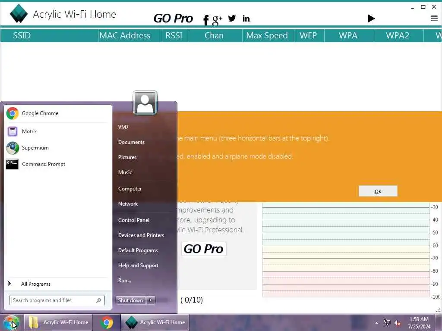This screenshot has width=442, height=331.
Task: Open Network from Start menu
Action: (128, 204)
